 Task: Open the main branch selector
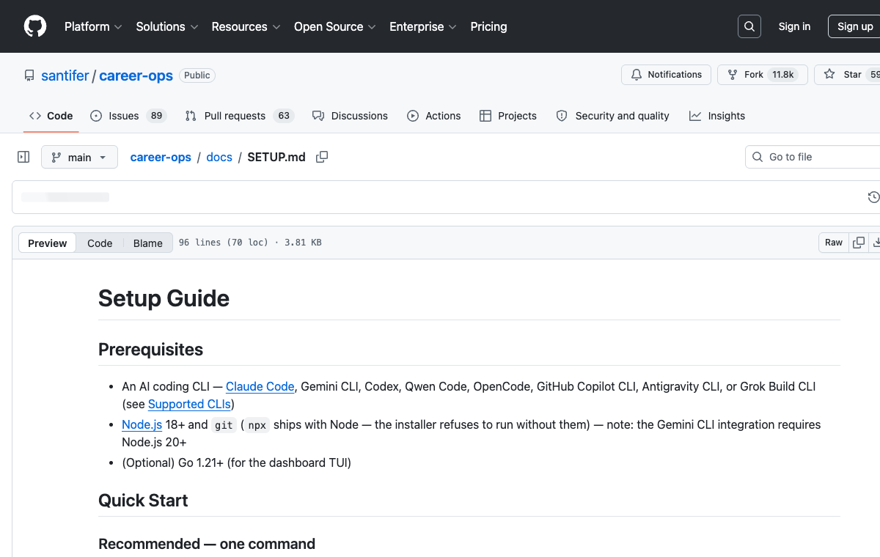tap(79, 157)
